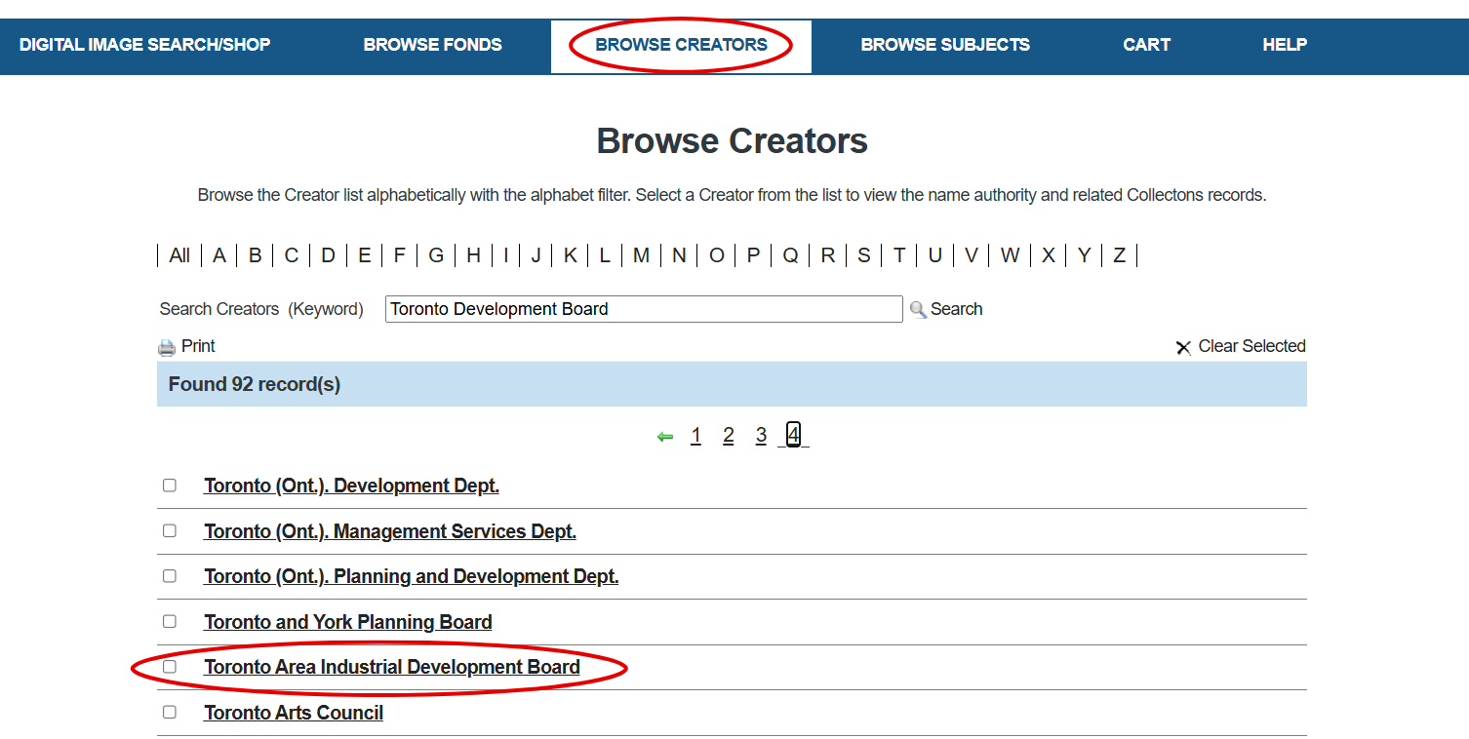Screen dimensions: 1469x739
Task: Filter creators by letter V
Action: click(x=972, y=255)
